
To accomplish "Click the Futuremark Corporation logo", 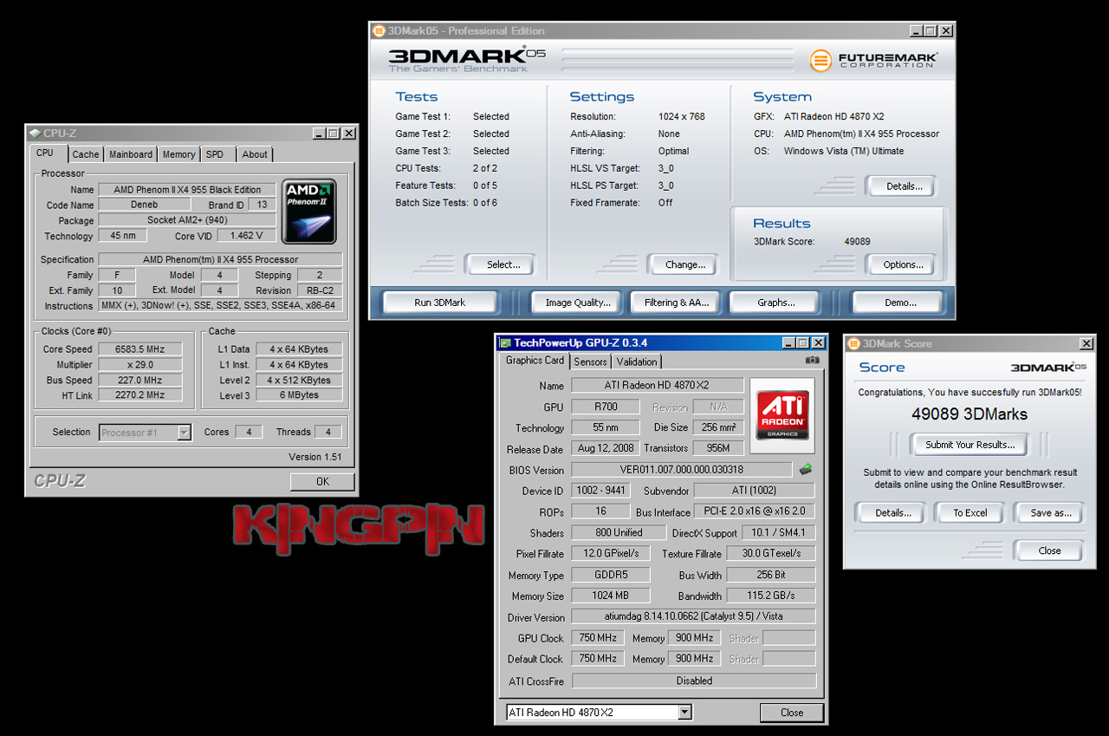I will [874, 61].
